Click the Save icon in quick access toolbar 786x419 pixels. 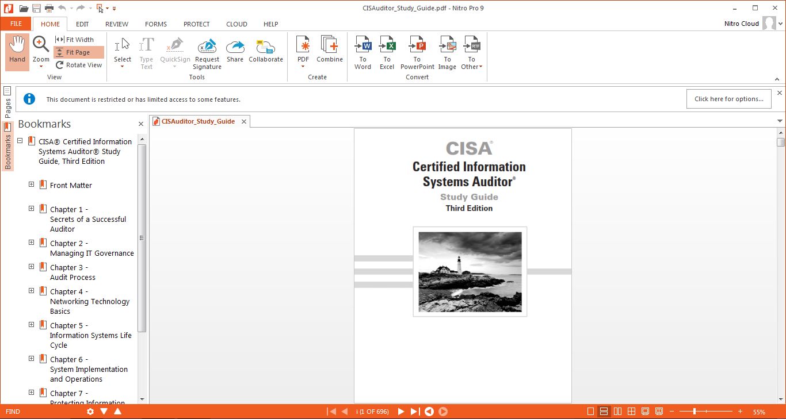[x=36, y=8]
